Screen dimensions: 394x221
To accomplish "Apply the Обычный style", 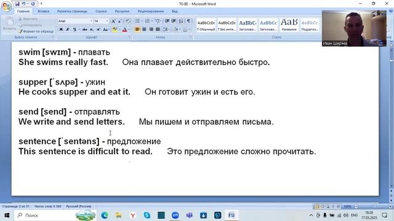I will (x=206, y=25).
